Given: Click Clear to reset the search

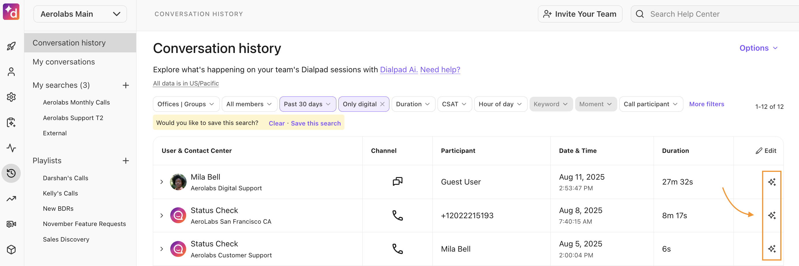Looking at the screenshot, I should coord(276,123).
